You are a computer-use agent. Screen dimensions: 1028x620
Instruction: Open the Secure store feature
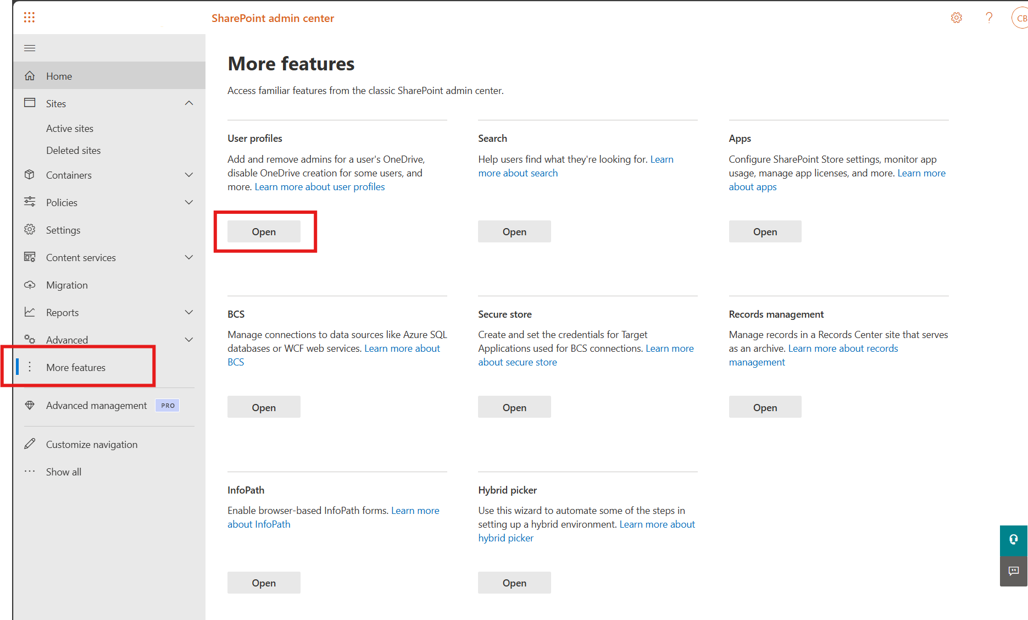coord(514,407)
